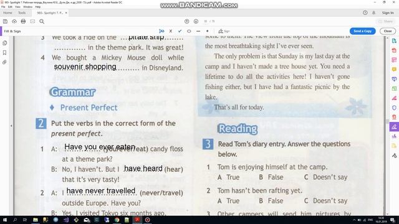Open the Action Center notification icon
The width and height of the screenshot is (399, 224).
tap(393, 220)
